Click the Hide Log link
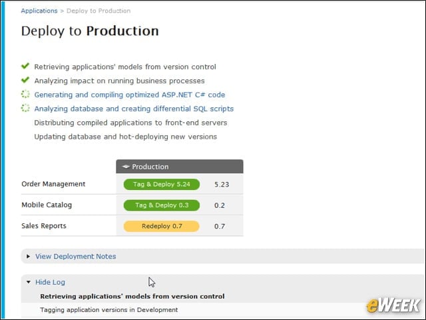 [51, 282]
